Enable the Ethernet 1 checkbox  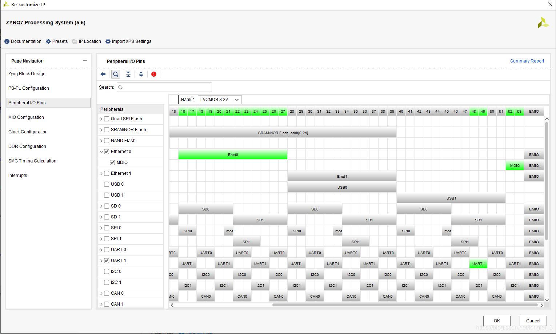[x=107, y=173]
